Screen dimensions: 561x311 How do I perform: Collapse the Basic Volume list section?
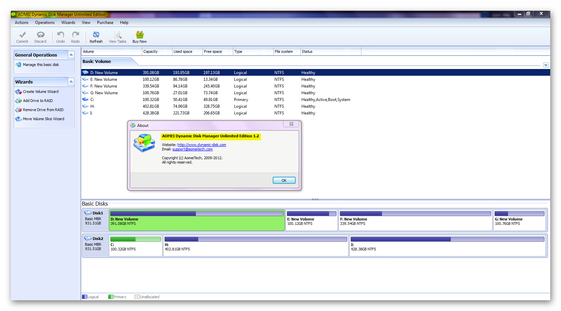click(x=546, y=65)
